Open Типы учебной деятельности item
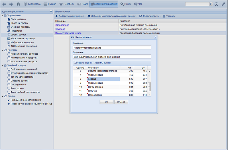228x150 pixels. click(25, 92)
